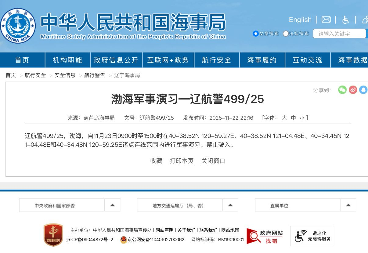The image size is (368, 253).
Task: Click the 关闭窗口 link
Action: [213, 161]
